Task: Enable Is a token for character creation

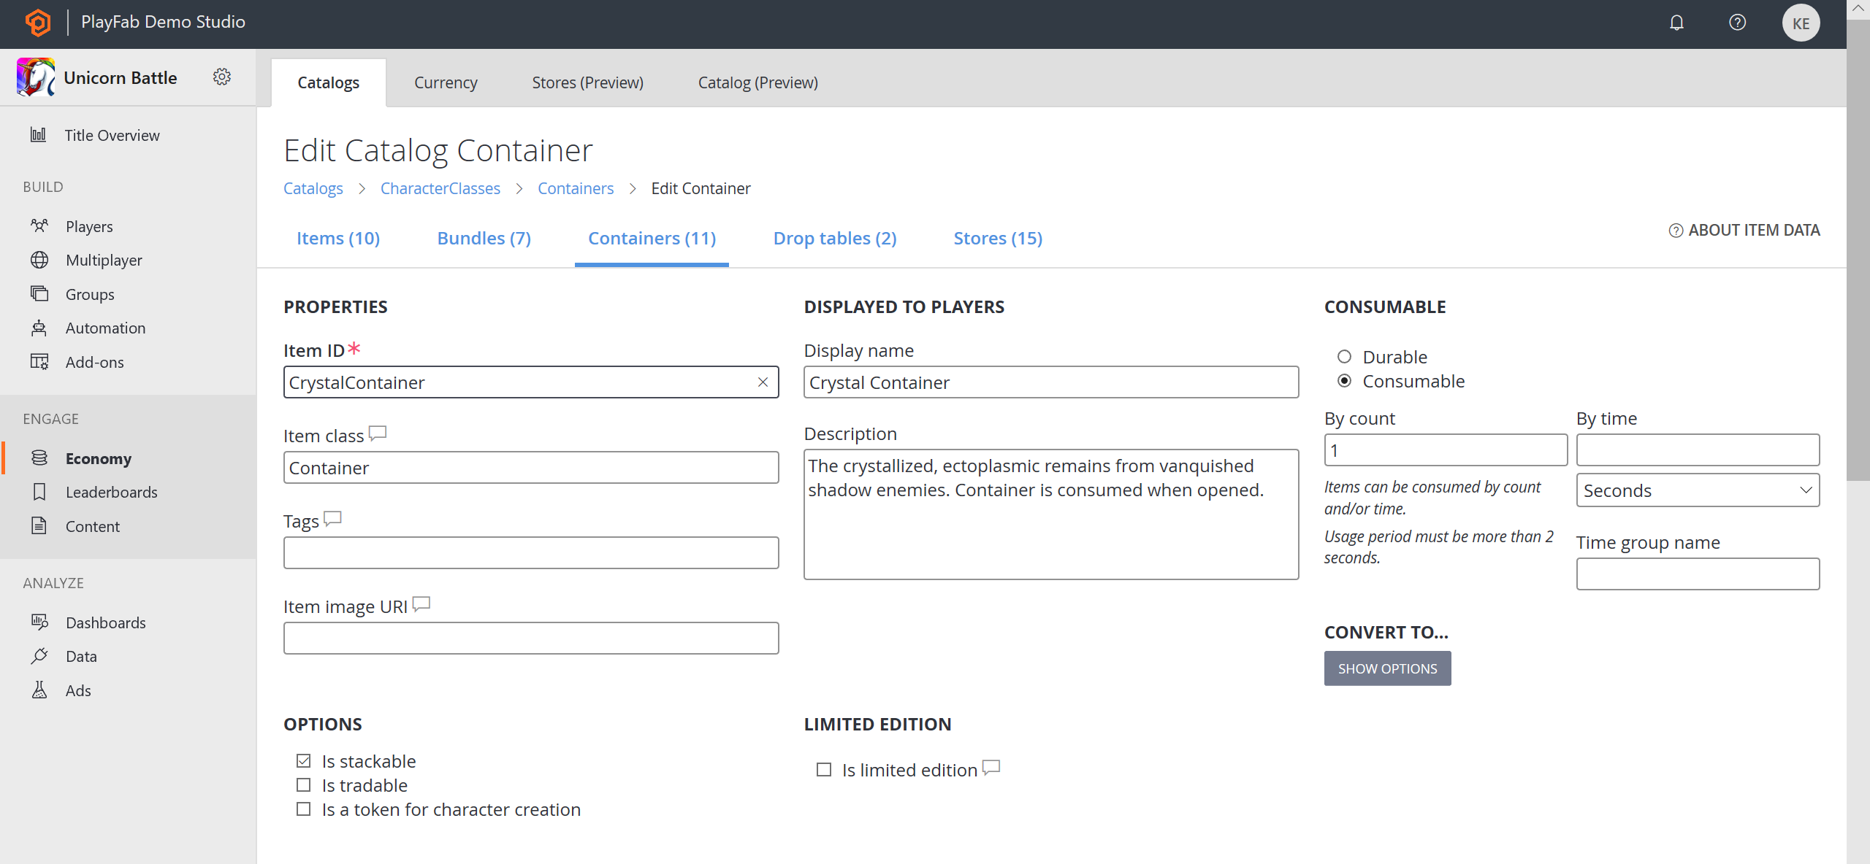Action: [304, 809]
